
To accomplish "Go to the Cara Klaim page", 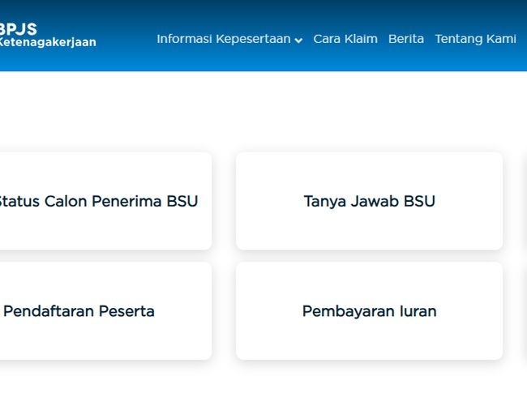I will 345,39.
